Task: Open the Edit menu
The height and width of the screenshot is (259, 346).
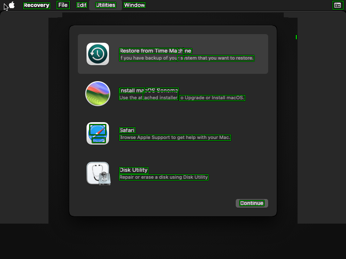Action: click(82, 5)
